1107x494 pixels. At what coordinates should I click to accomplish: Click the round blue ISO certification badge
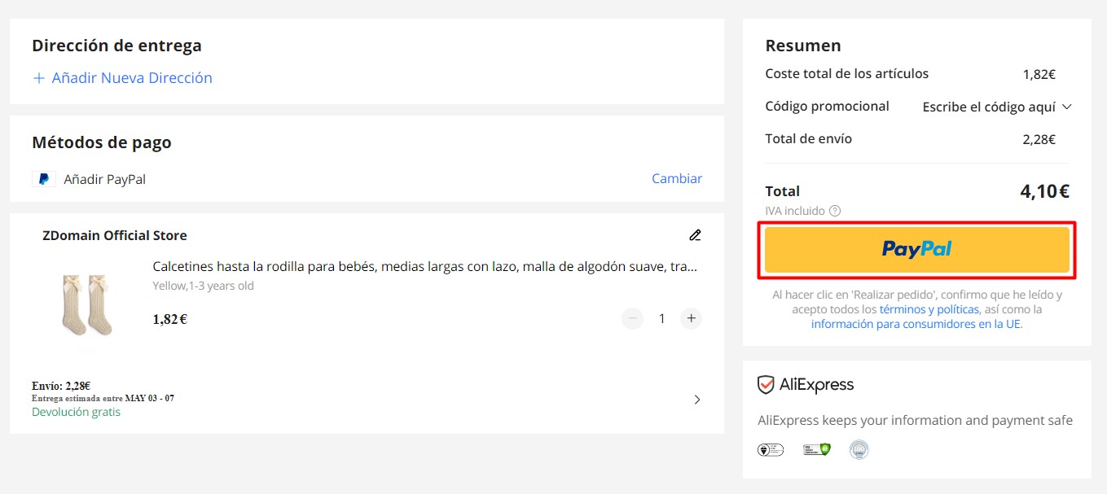(859, 449)
